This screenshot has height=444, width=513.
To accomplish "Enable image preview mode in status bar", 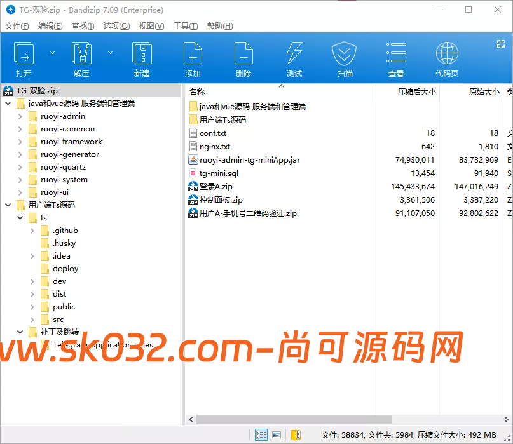I will (x=277, y=434).
